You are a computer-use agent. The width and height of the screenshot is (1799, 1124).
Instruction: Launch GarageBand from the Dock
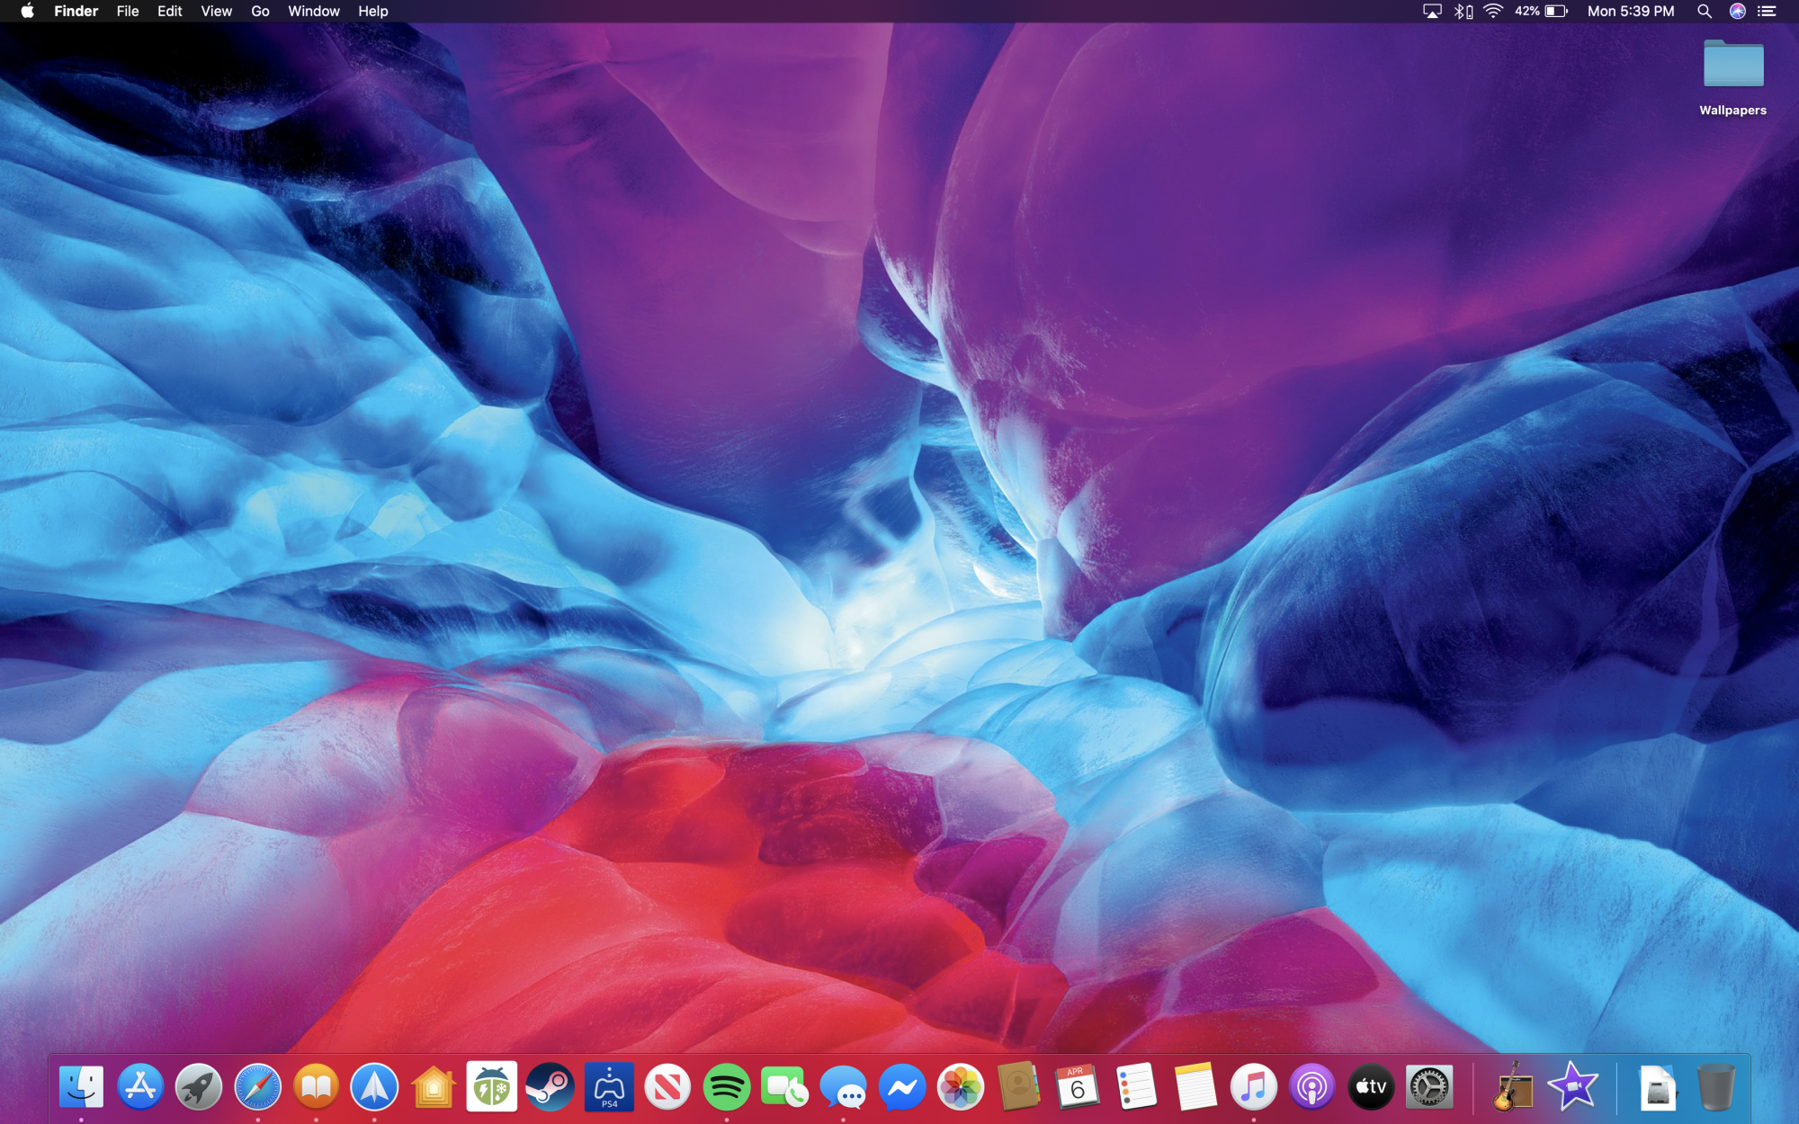pyautogui.click(x=1513, y=1086)
